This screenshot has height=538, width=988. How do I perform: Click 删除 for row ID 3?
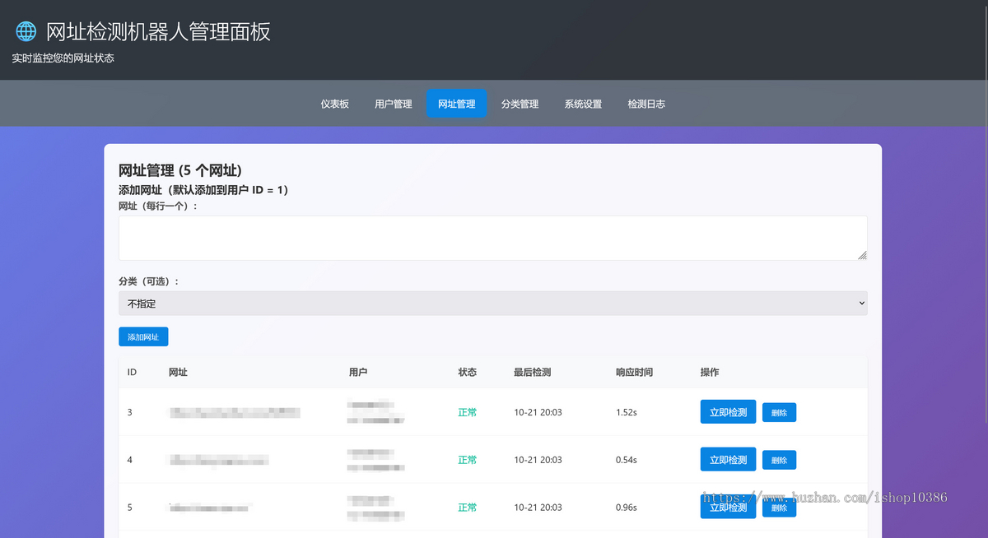(780, 413)
